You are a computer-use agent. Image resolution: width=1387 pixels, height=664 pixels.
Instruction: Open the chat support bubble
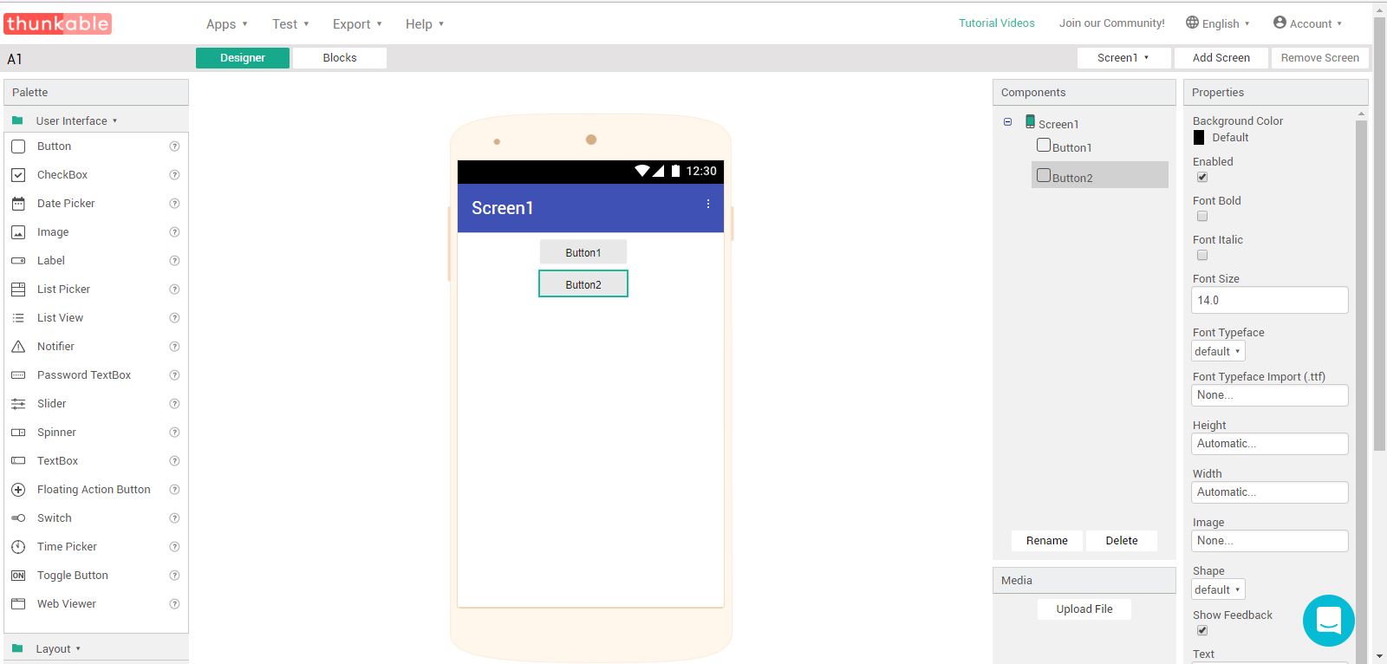1328,620
